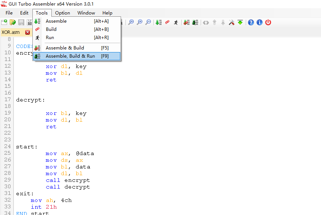Click the Assemble & Build toolbar icon
Image resolution: width=321 pixels, height=215 pixels.
(187, 22)
